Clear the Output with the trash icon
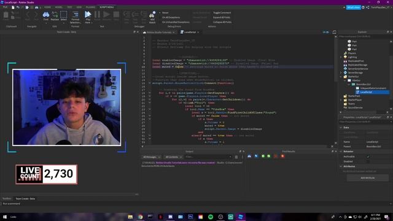The width and height of the screenshot is (393, 221). point(236,157)
